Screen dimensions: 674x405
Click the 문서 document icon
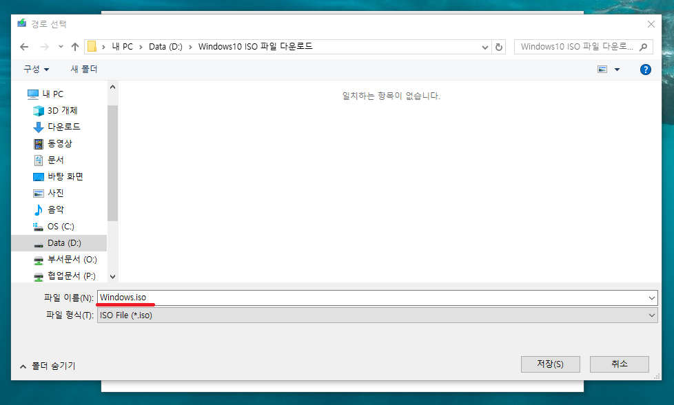pos(39,160)
